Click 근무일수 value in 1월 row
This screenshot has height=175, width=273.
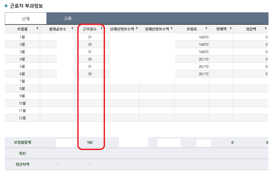pyautogui.click(x=90, y=37)
